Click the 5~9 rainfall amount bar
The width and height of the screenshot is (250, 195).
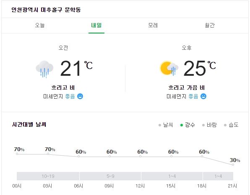pyautogui.click(x=110, y=176)
